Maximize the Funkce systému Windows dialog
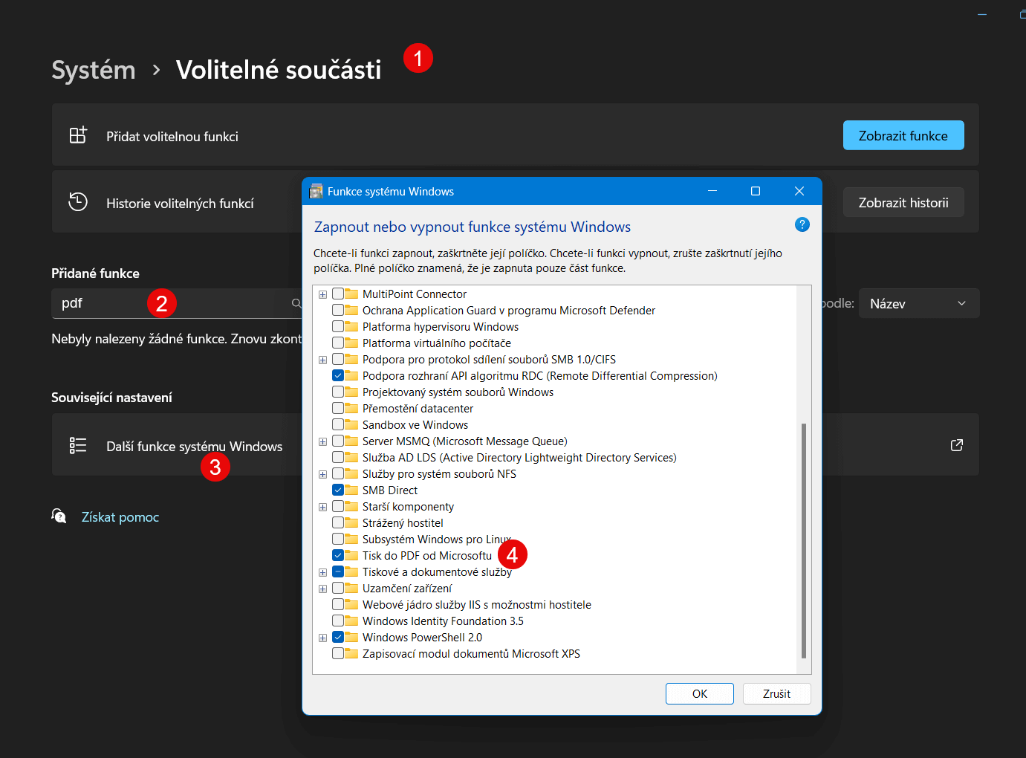 coord(756,191)
